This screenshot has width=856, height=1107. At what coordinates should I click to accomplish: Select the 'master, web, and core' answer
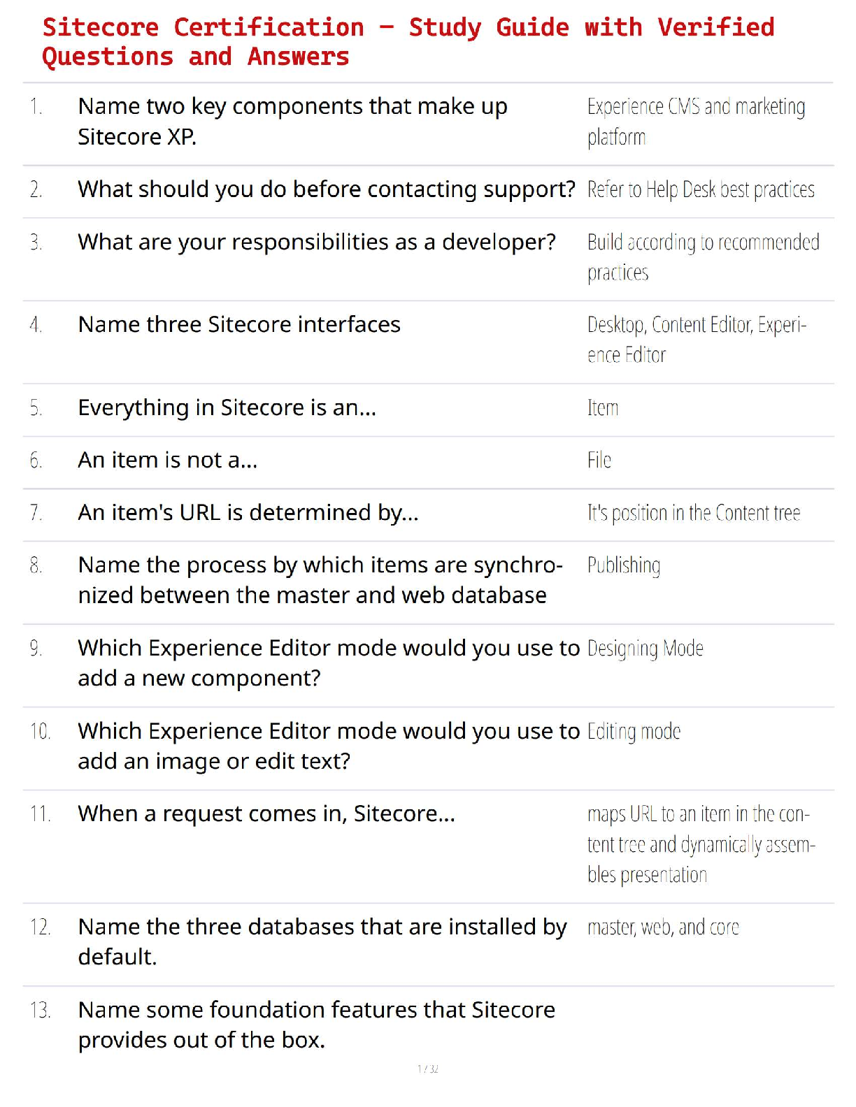click(662, 927)
